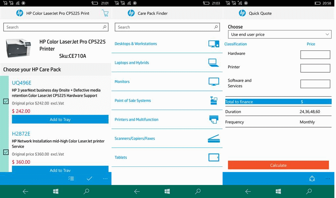The image size is (336, 198).
Task: Click the share icon on Quick Quote bar
Action: pos(312,179)
